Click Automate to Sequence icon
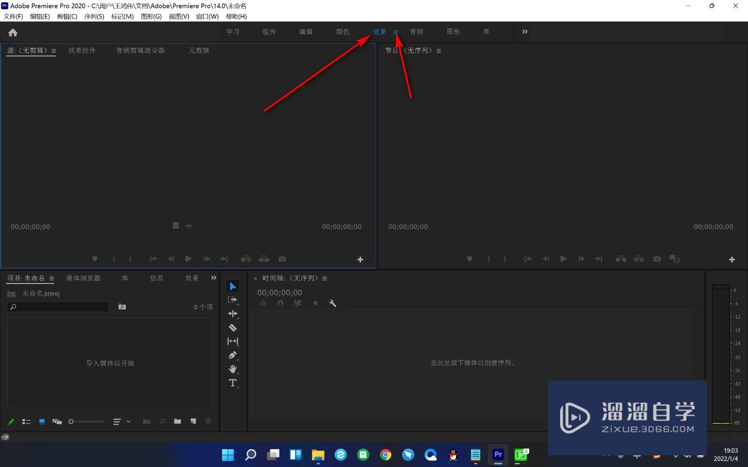This screenshot has height=467, width=748. (147, 422)
